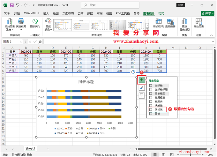The height and width of the screenshot is (157, 217).
Task: Click the save icon in title bar
Action: pos(12,5)
